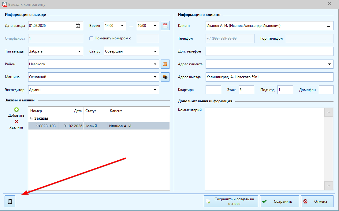Screen dimensions: 339x211
Task: Click Сохранить и создать на основе button
Action: click(231, 201)
